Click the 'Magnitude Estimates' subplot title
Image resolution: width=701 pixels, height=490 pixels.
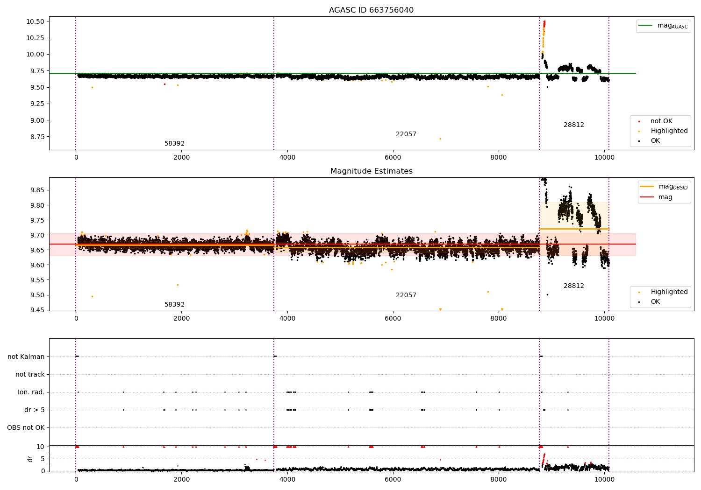371,171
